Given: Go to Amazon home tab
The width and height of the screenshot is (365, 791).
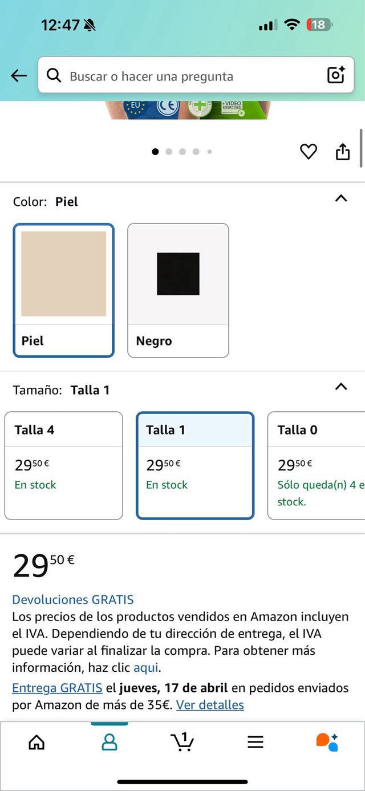Looking at the screenshot, I should click(x=36, y=742).
